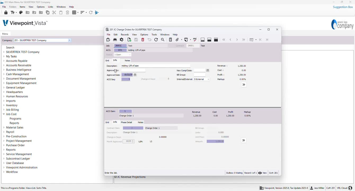Image resolution: width=355 pixels, height=191 pixels.
Task: Click the Approved By input field
Action: coord(133,70)
